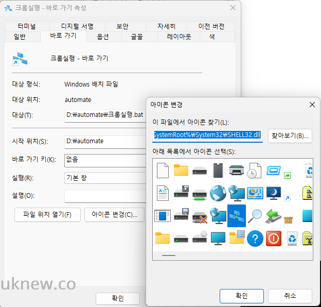The width and height of the screenshot is (321, 307).
Task: Choose the globe icon in the list
Action: pos(218,193)
